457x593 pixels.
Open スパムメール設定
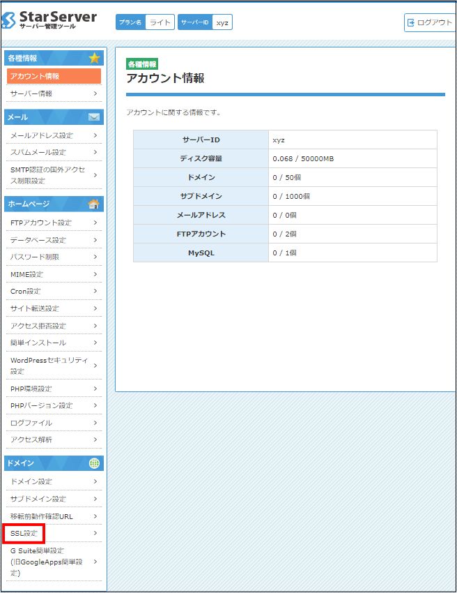click(54, 152)
